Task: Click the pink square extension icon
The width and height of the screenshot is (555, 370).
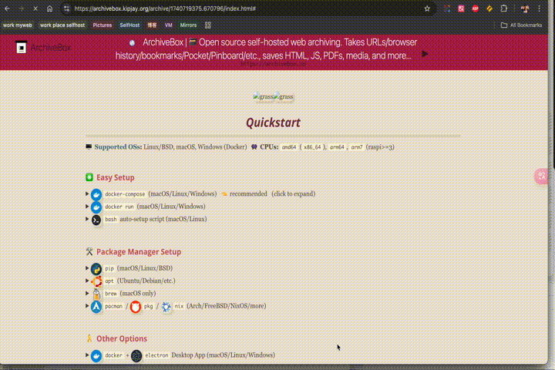Action: (x=461, y=8)
